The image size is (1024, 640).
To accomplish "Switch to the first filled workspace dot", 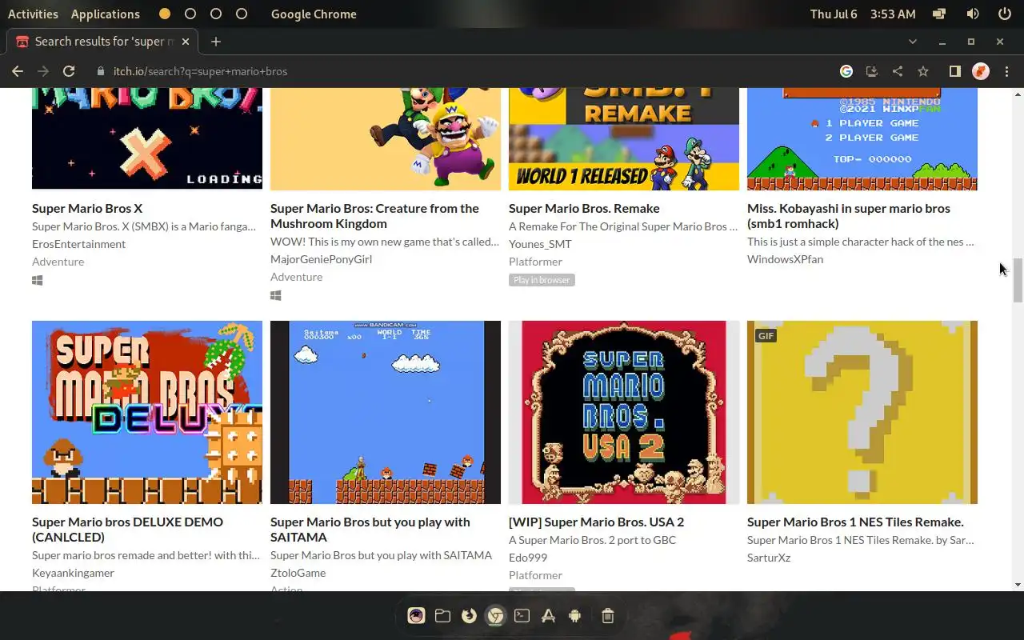I will click(x=165, y=14).
